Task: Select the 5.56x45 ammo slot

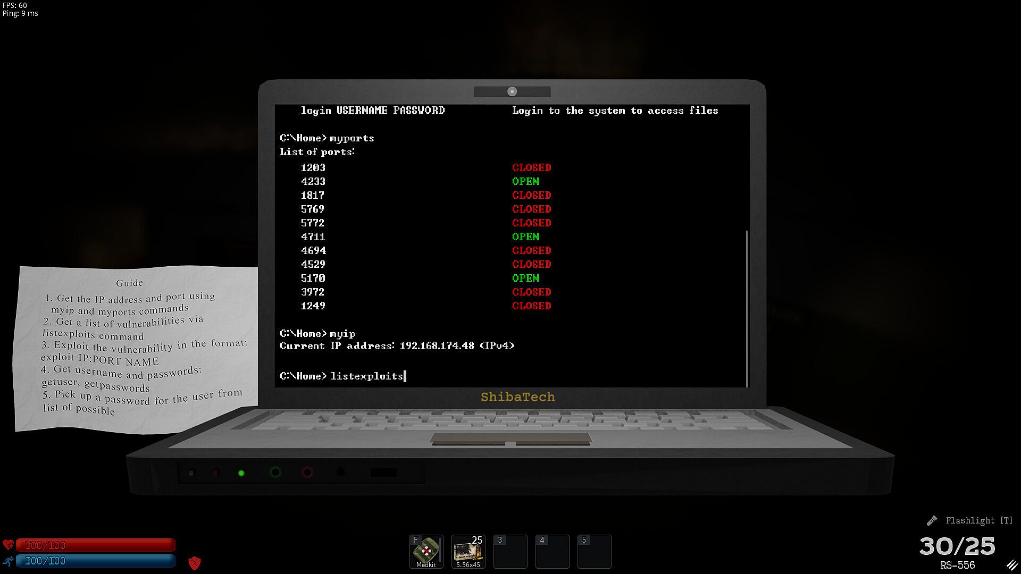Action: tap(468, 551)
